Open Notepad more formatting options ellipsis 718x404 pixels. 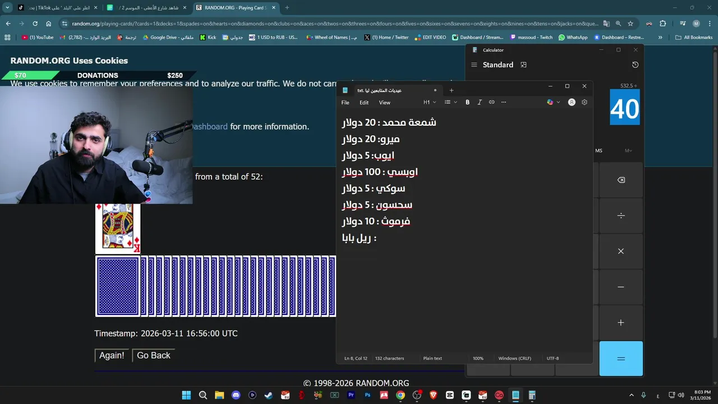coord(504,102)
